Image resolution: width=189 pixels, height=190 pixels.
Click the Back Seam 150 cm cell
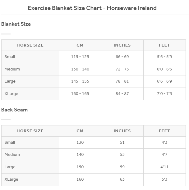pyautogui.click(x=80, y=167)
